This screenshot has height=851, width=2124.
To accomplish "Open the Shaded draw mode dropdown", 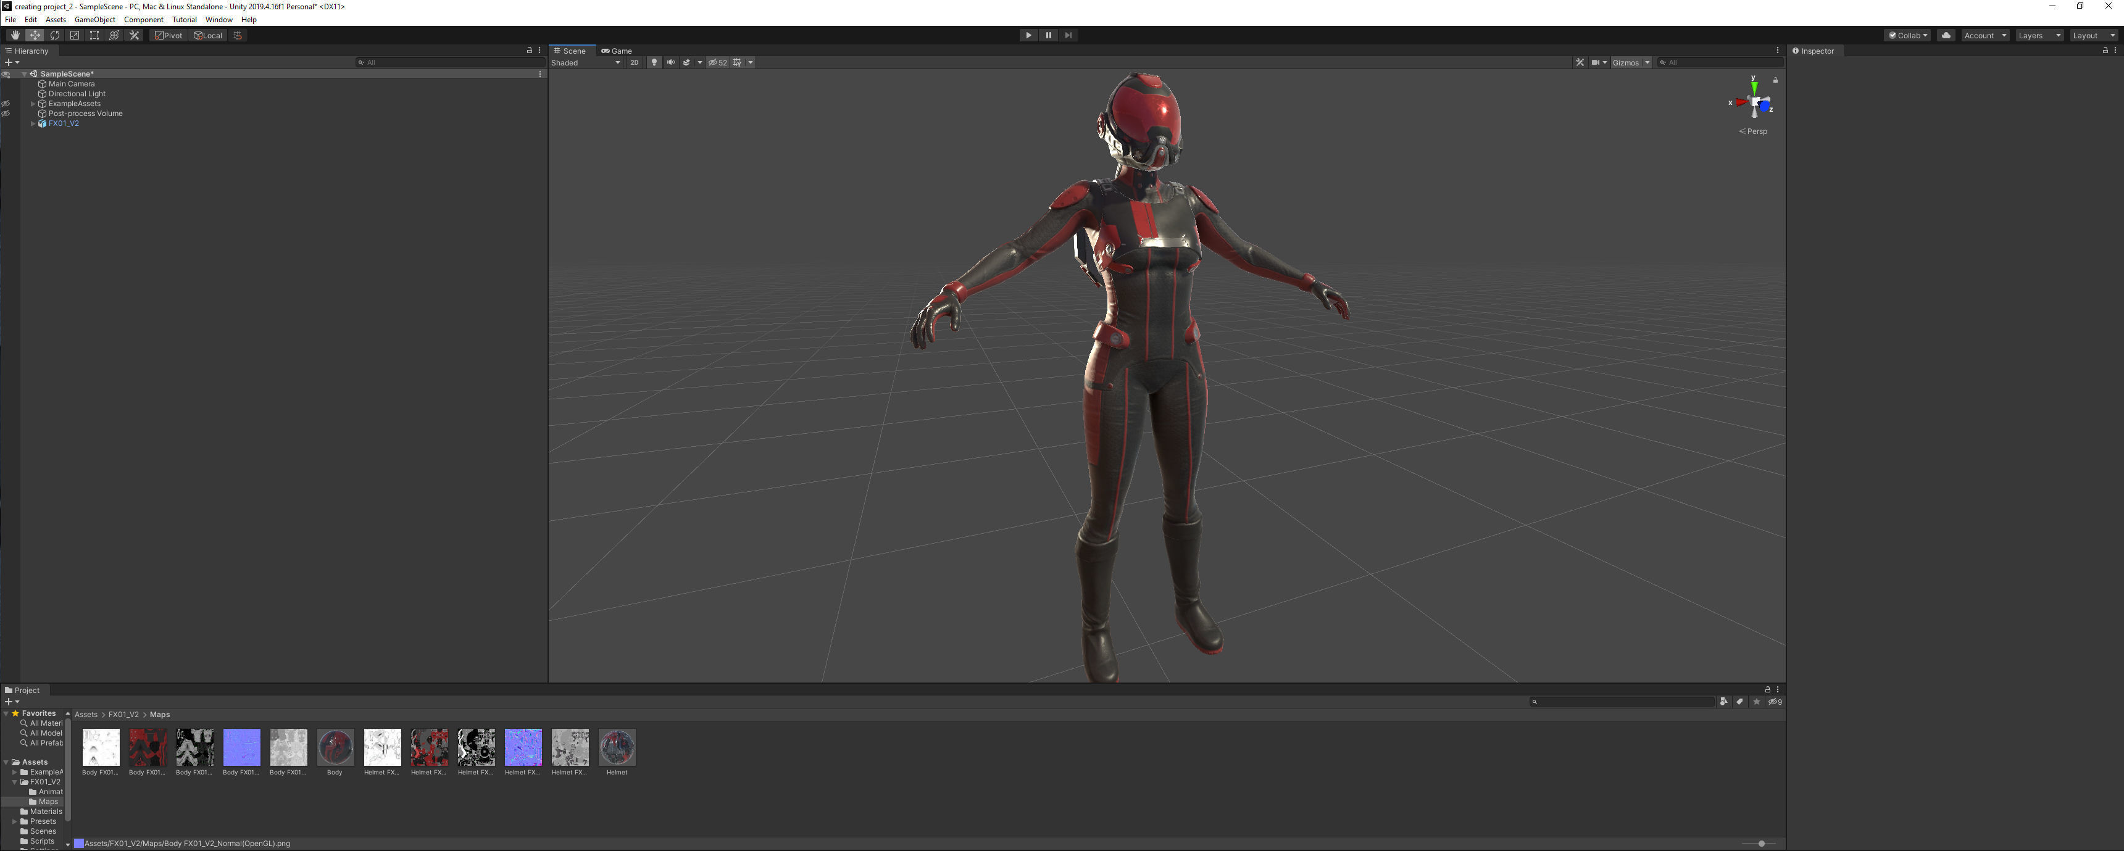I will [x=586, y=63].
